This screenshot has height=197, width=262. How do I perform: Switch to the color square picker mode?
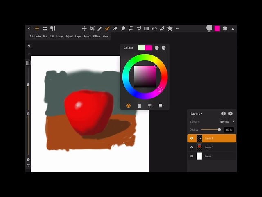pyautogui.click(x=139, y=105)
